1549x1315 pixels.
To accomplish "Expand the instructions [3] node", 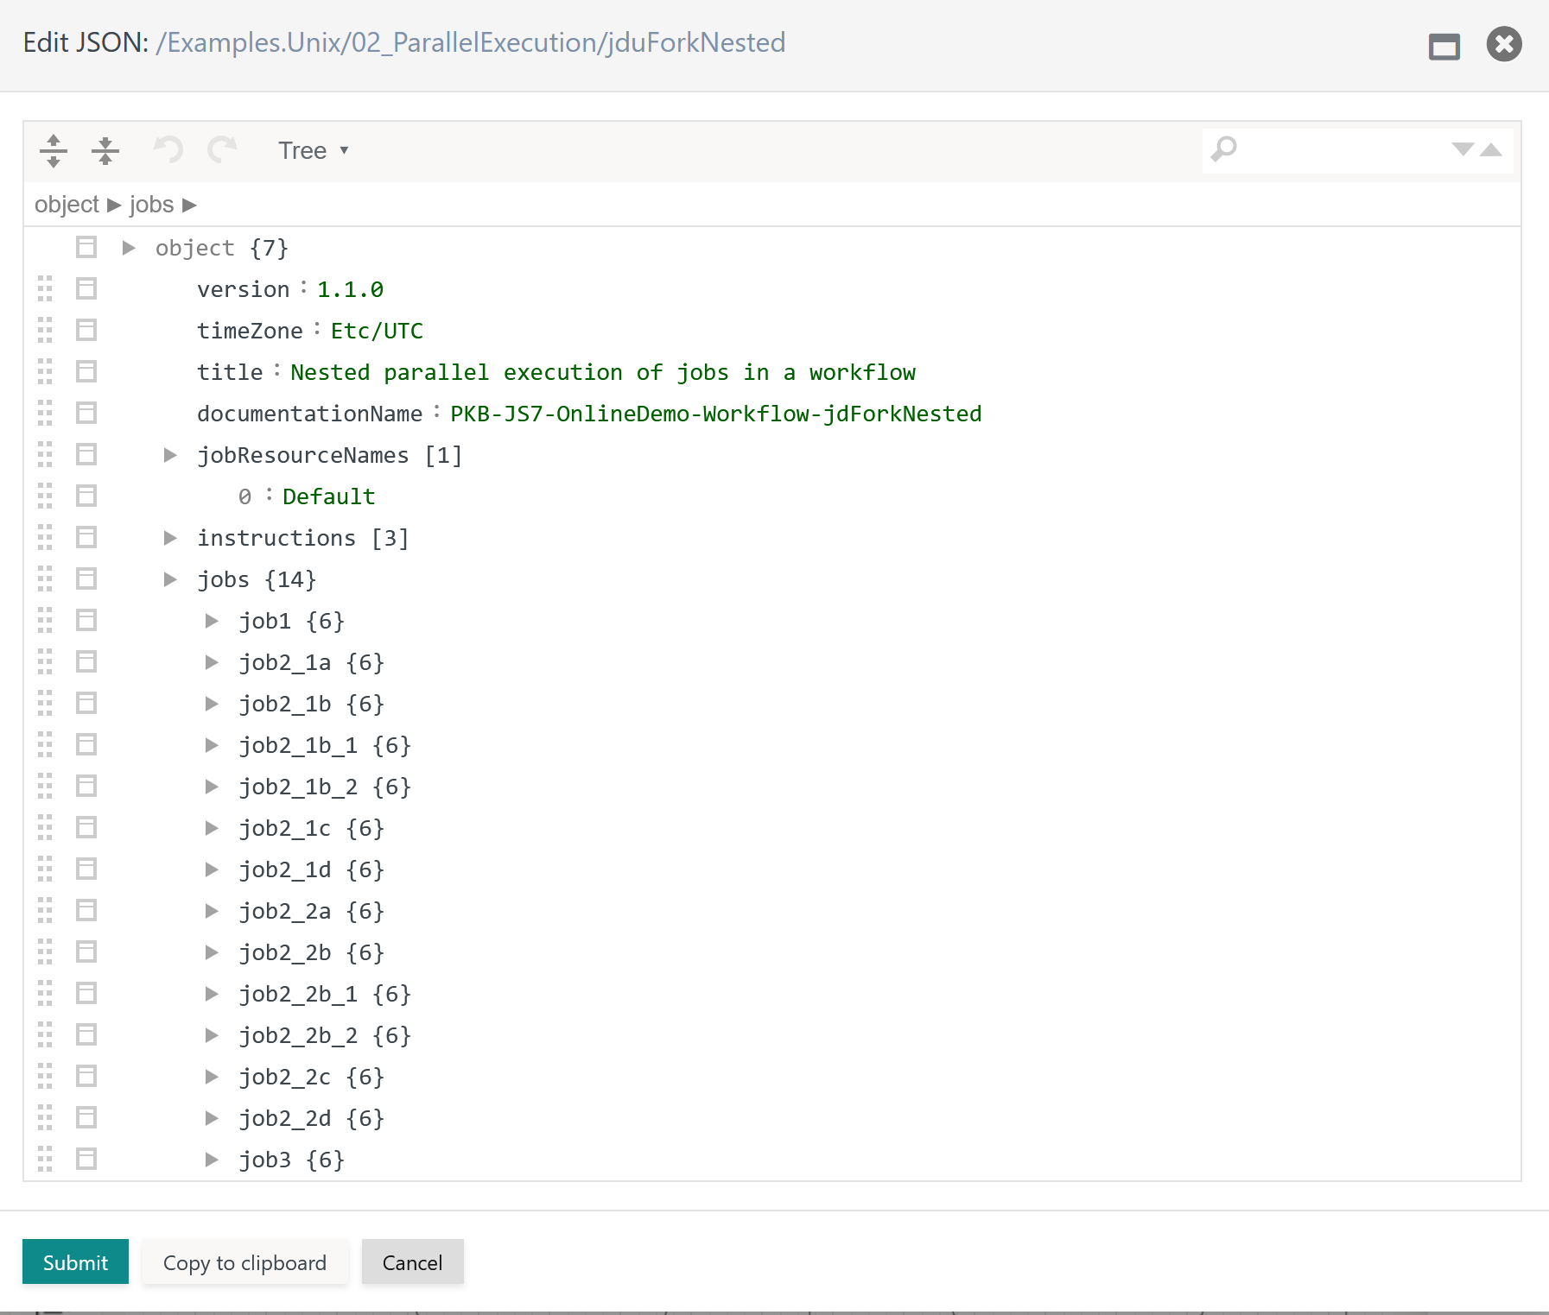I will [170, 538].
